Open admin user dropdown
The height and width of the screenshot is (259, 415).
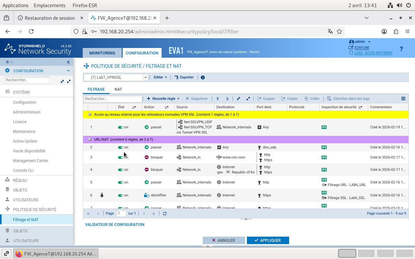click(360, 42)
